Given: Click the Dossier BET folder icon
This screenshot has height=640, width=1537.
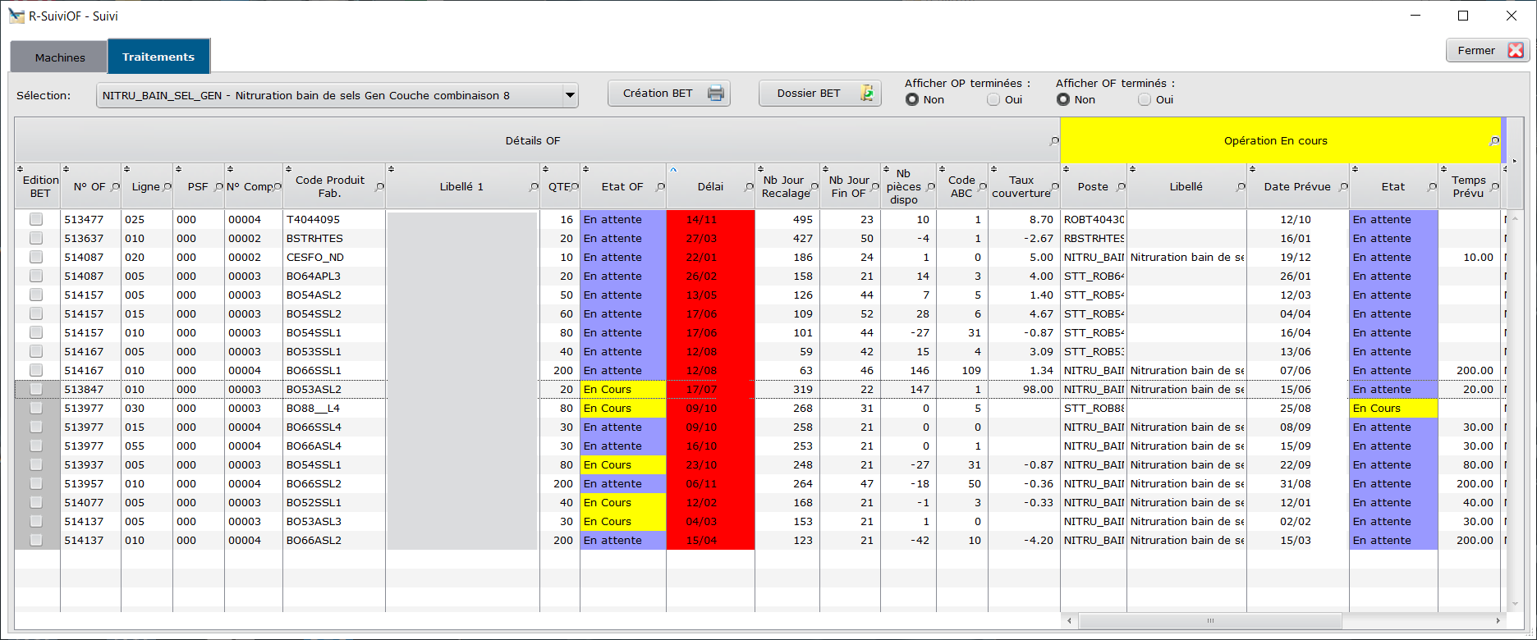Looking at the screenshot, I should [868, 94].
